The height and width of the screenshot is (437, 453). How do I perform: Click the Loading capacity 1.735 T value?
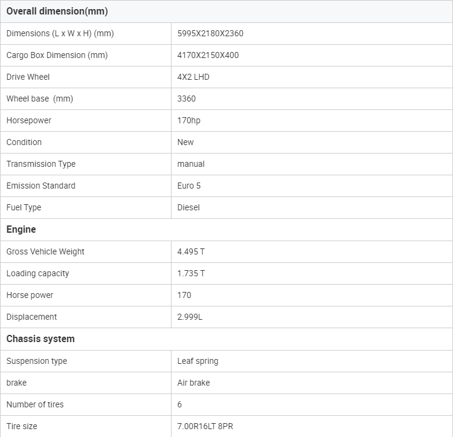191,273
